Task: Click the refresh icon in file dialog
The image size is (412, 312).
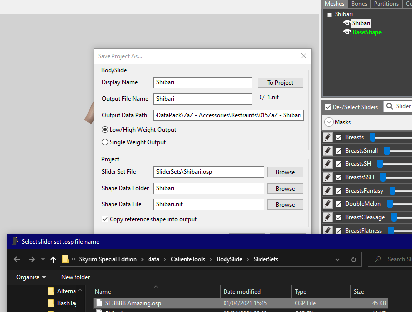Action: pyautogui.click(x=354, y=260)
